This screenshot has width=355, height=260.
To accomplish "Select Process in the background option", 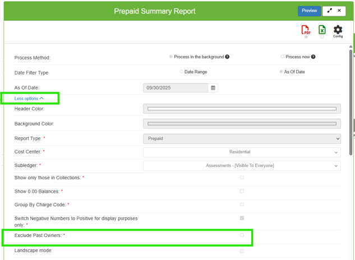I will click(x=171, y=57).
